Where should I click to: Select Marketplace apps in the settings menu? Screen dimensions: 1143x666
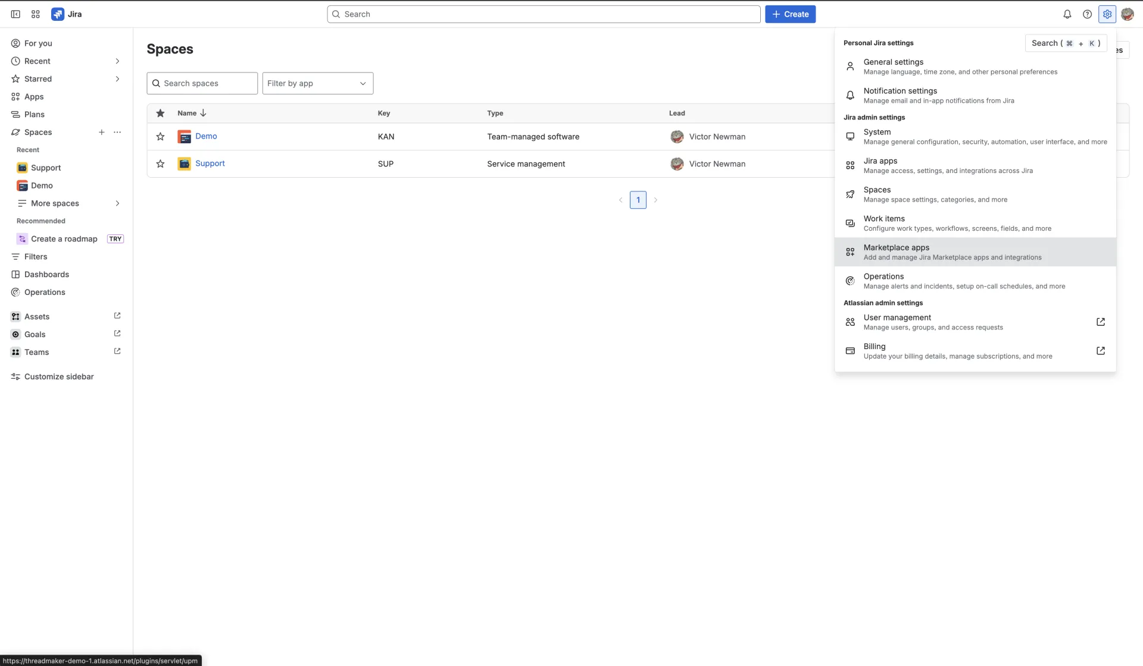tap(975, 252)
